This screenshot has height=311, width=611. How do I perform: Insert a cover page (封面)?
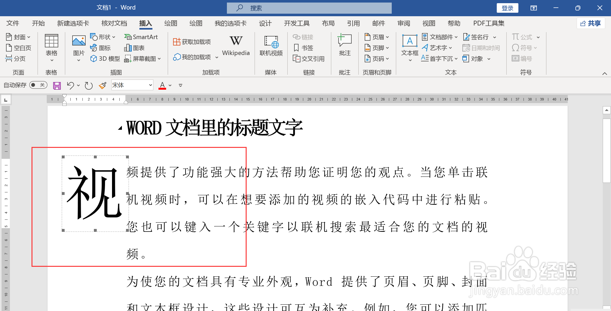pyautogui.click(x=18, y=37)
